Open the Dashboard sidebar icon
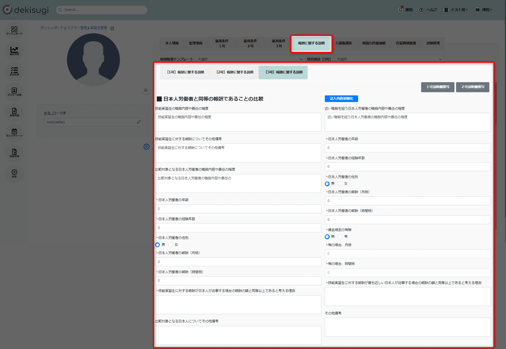The height and width of the screenshot is (349, 506). pos(14,30)
